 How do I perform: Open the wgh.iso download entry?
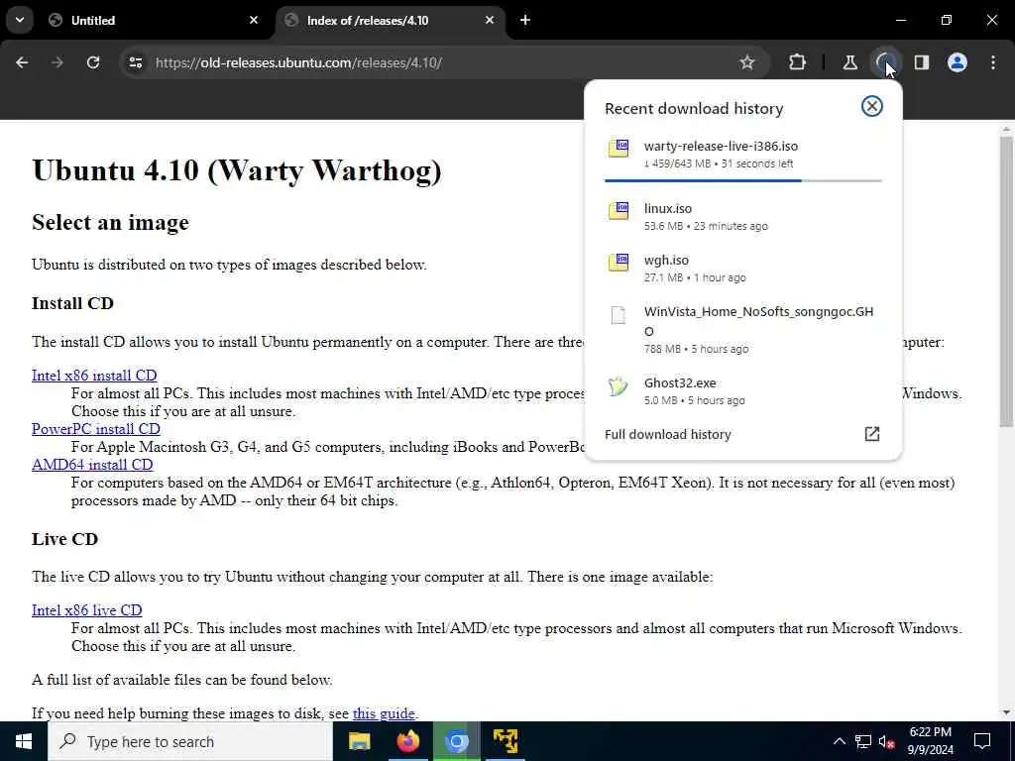pyautogui.click(x=743, y=268)
